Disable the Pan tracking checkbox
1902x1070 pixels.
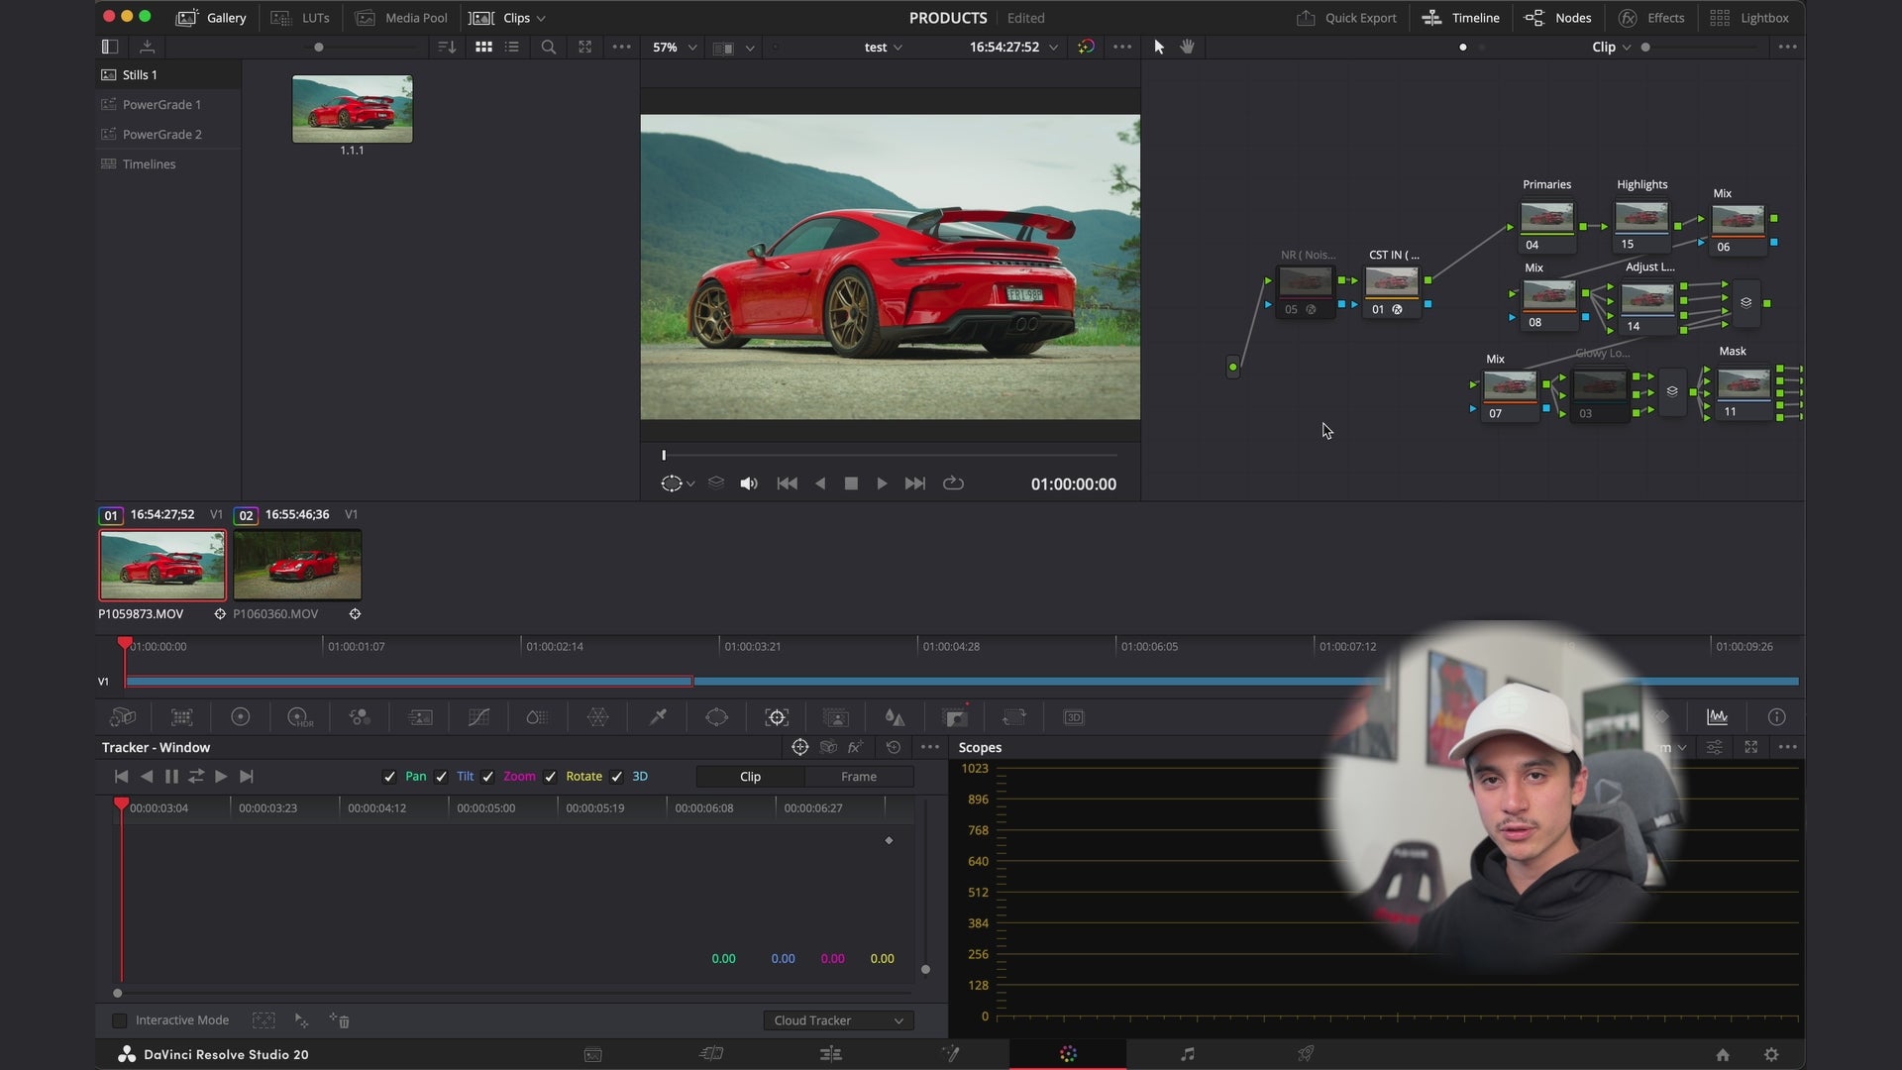click(388, 777)
